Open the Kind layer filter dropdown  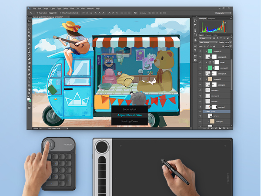click(x=205, y=38)
